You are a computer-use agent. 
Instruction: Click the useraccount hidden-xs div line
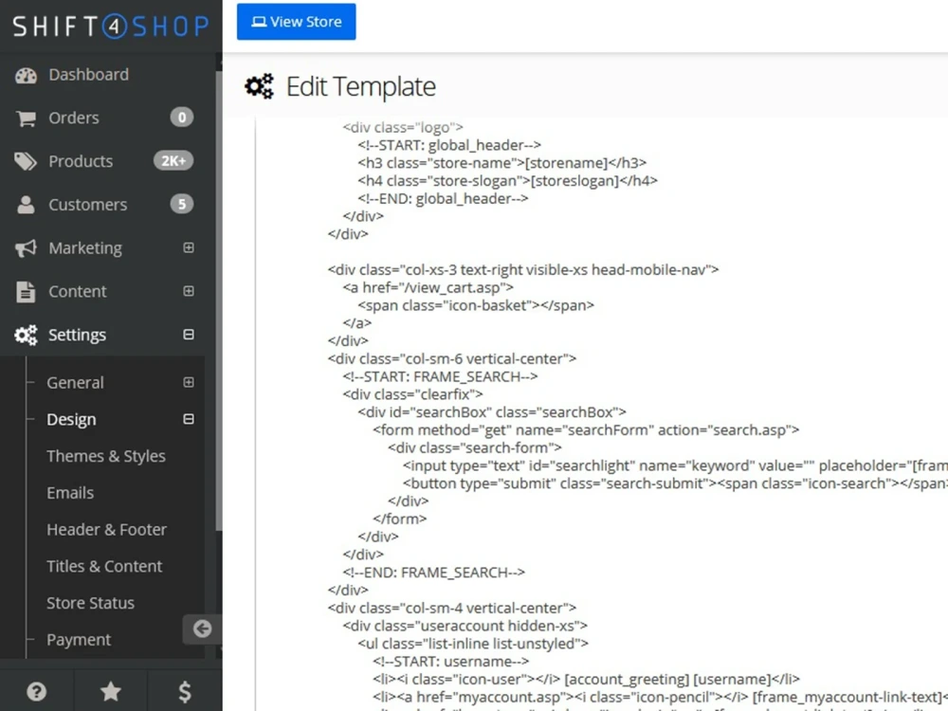[465, 626]
